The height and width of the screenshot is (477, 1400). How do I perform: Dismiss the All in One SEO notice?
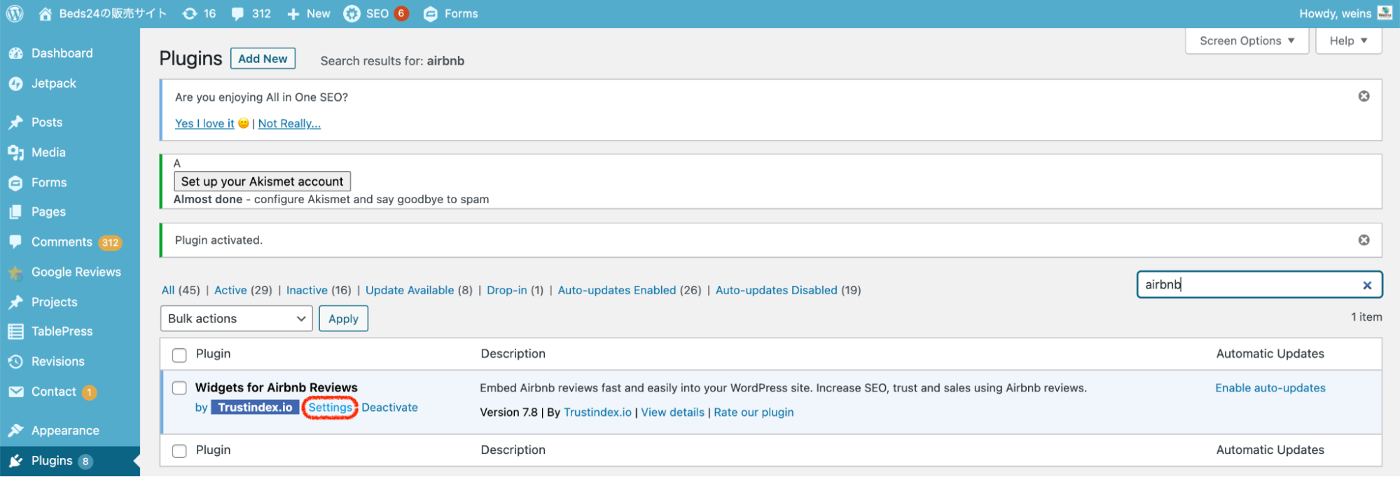[x=1364, y=96]
